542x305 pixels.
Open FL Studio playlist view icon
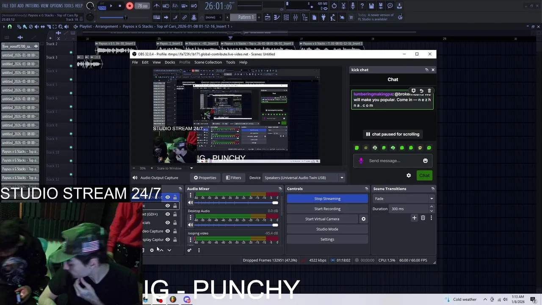268,17
